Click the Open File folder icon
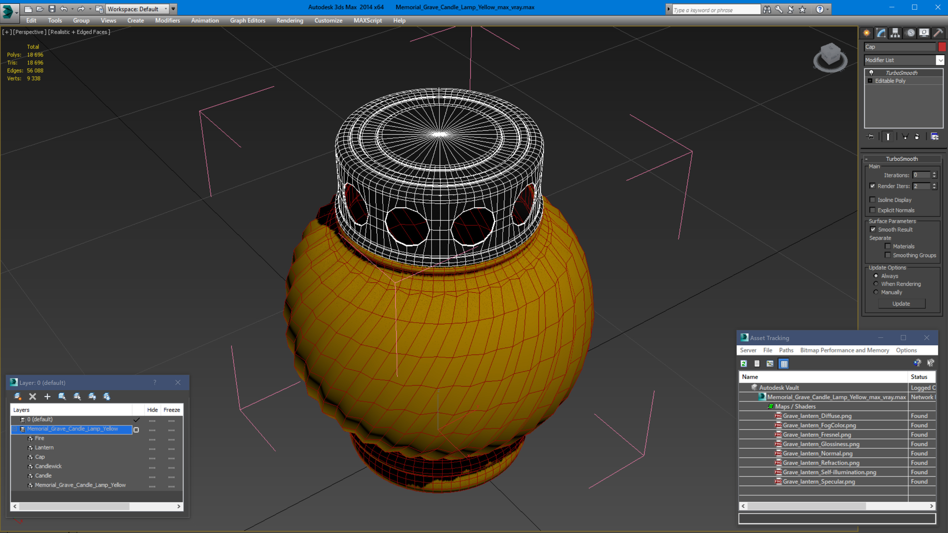 click(40, 9)
